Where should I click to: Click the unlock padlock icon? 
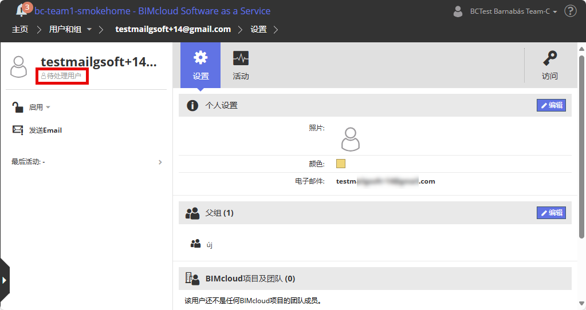[x=18, y=108]
